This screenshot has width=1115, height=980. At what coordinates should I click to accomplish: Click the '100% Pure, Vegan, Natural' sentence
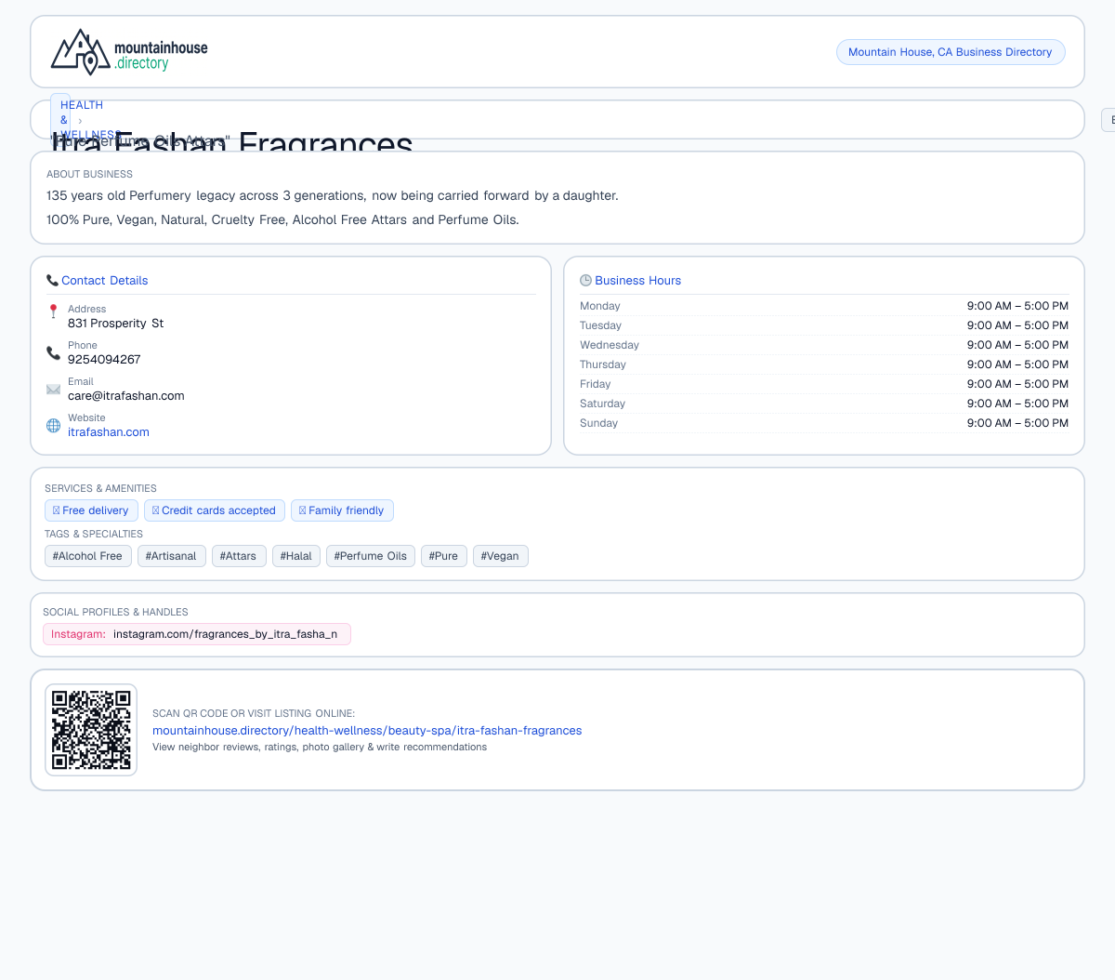click(x=282, y=219)
